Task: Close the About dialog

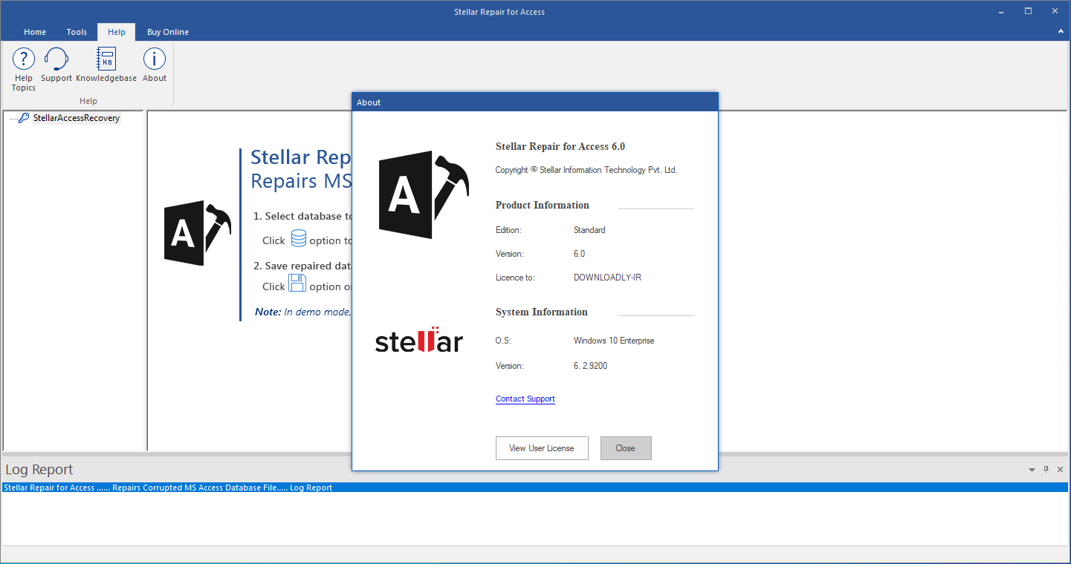Action: [x=626, y=447]
